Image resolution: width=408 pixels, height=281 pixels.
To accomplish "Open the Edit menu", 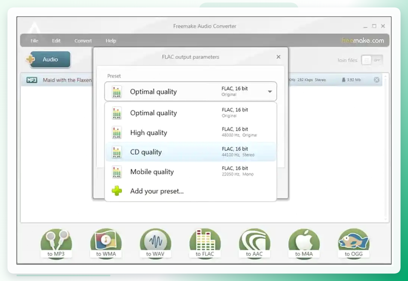I will click(x=56, y=41).
